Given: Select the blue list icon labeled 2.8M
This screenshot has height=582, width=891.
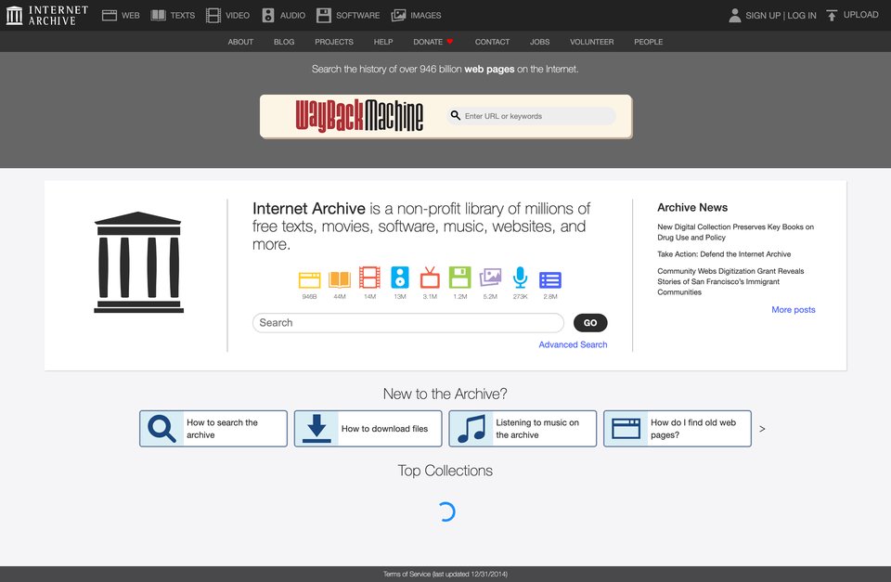Looking at the screenshot, I should [x=550, y=279].
